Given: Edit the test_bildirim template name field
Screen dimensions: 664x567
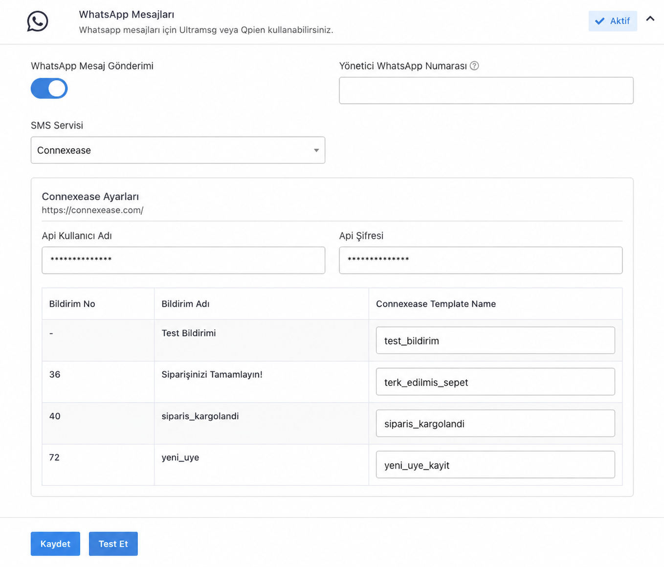Looking at the screenshot, I should (x=495, y=340).
